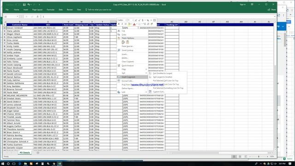Click Sign in at the title bar
295x166 pixels.
pos(242,5)
